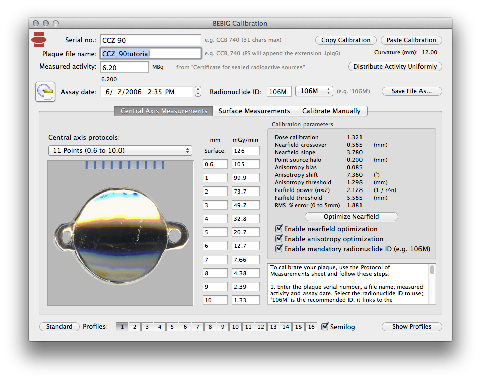Click the Surface dose rate field 126
Image resolution: width=481 pixels, height=381 pixels.
(246, 151)
